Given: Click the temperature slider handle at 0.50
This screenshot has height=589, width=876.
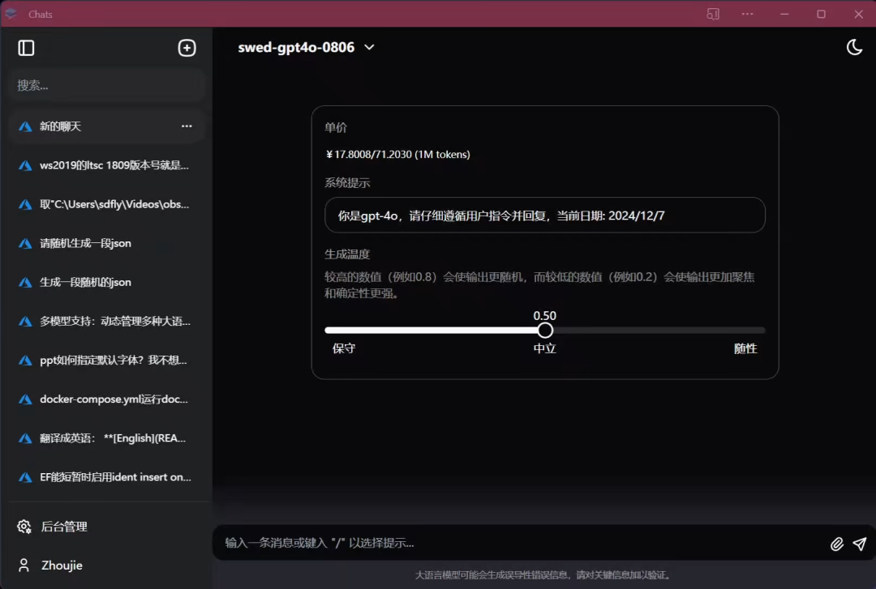Looking at the screenshot, I should [x=545, y=330].
